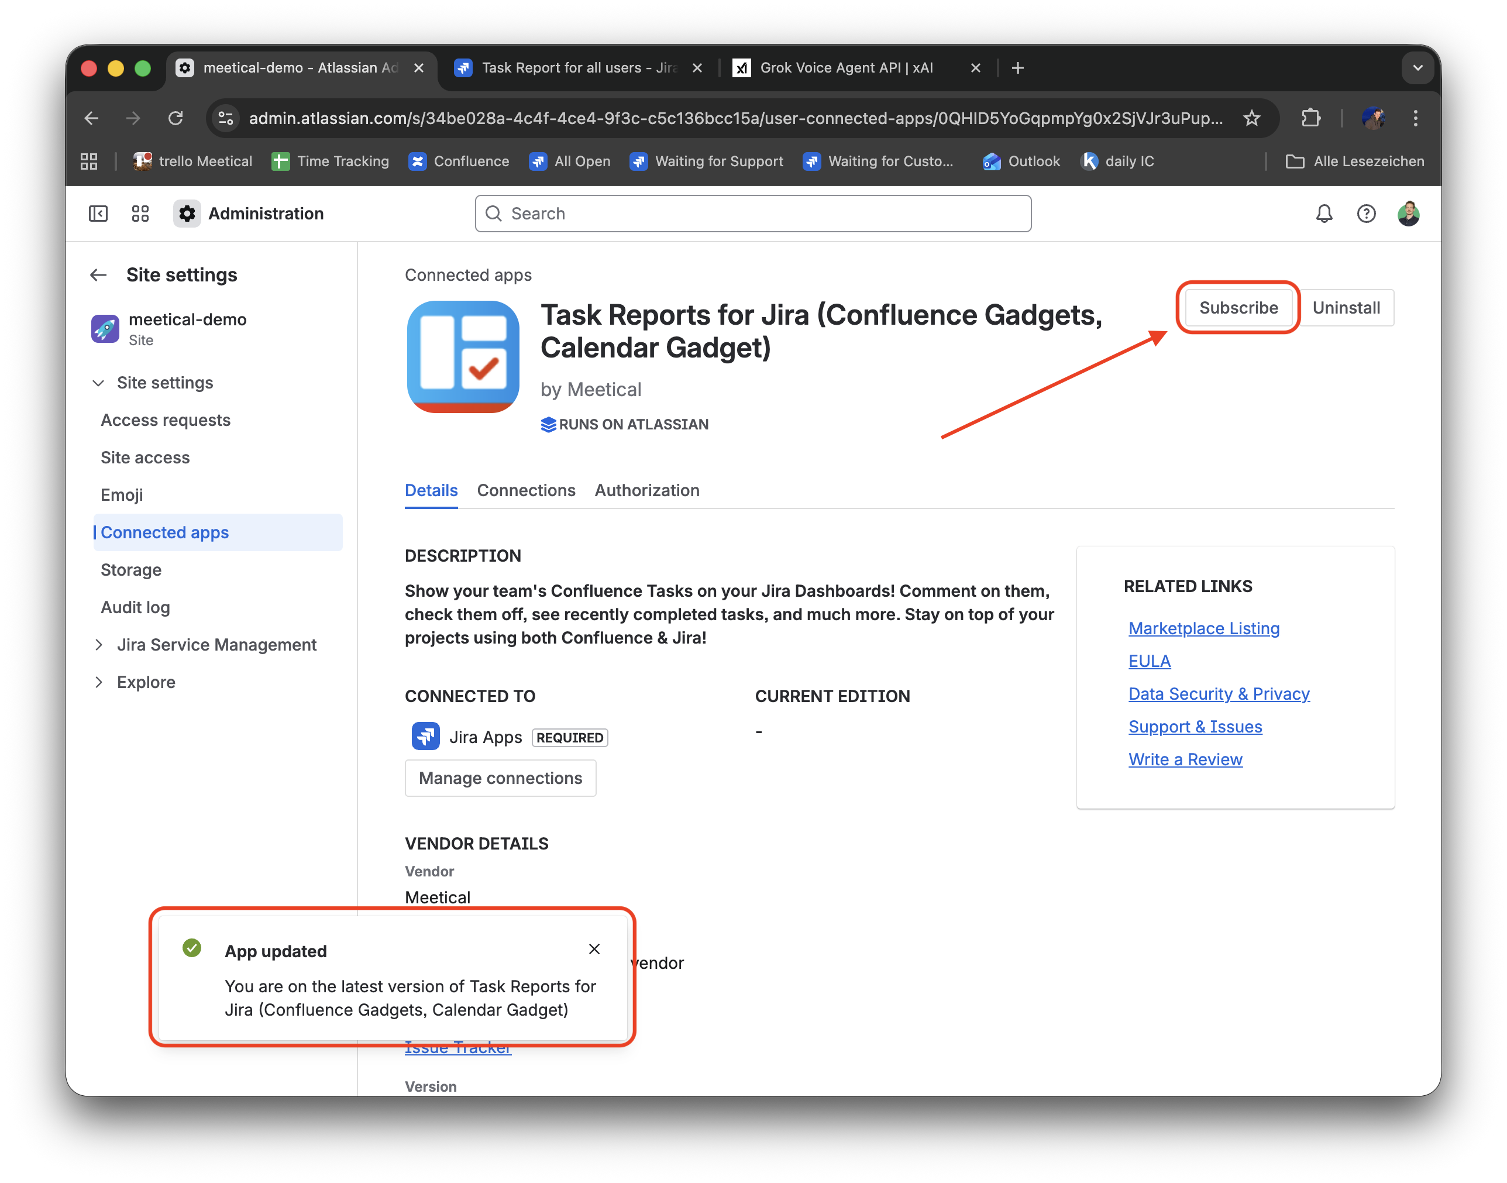Bookmark this page with the star icon
This screenshot has width=1507, height=1183.
[1251, 118]
